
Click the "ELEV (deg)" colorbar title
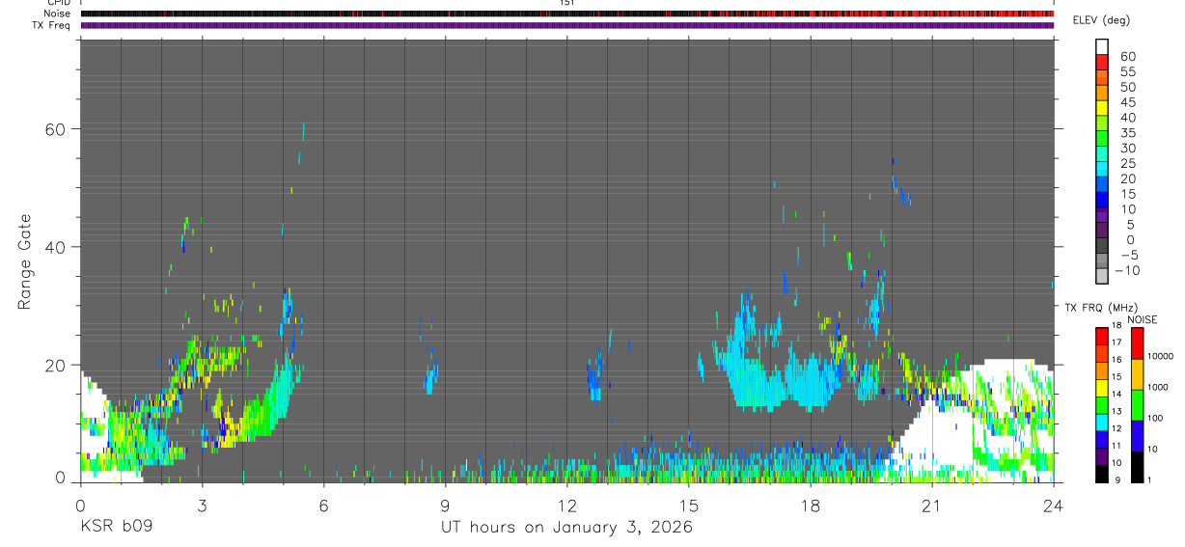point(1100,20)
